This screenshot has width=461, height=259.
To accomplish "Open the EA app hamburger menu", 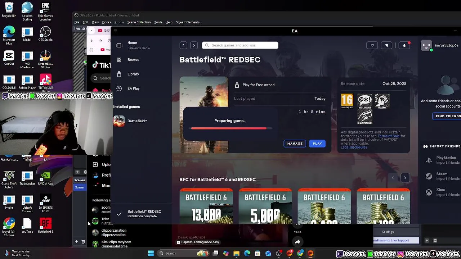I will (115, 31).
